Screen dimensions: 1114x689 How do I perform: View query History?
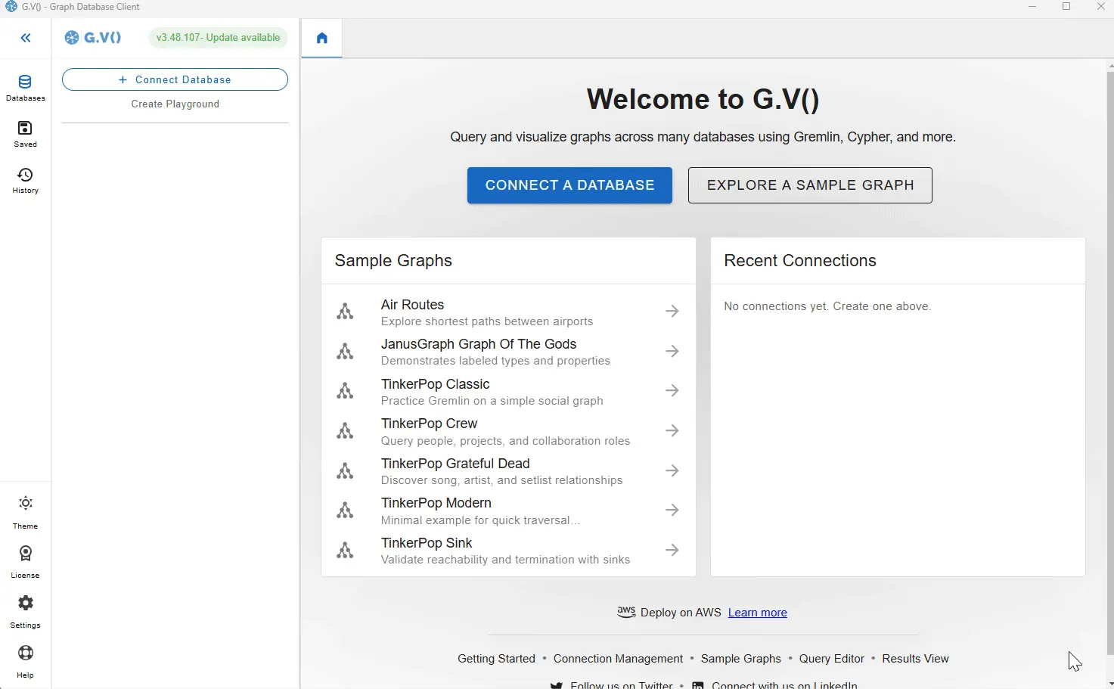25,181
